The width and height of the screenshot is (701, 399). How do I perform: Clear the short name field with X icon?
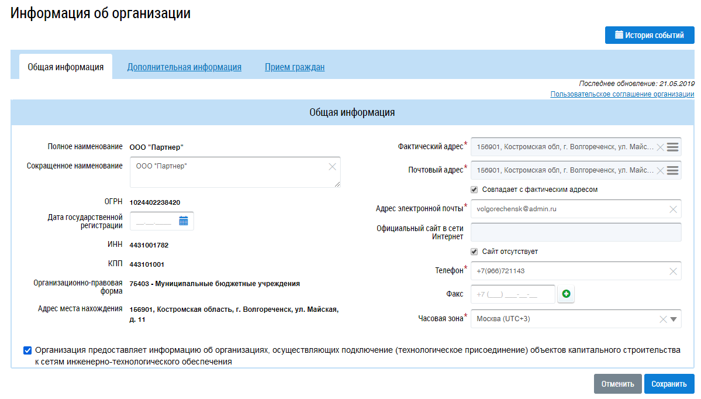(x=332, y=167)
